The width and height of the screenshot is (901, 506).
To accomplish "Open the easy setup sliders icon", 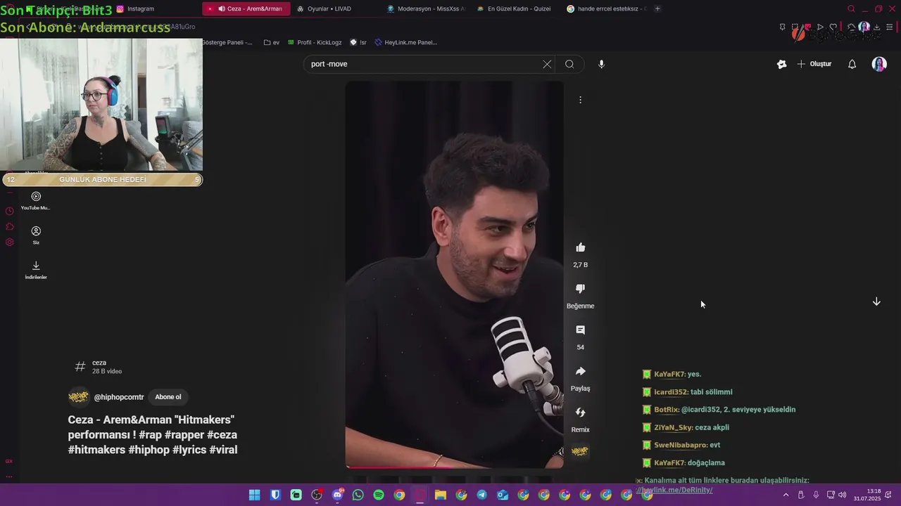I will click(x=890, y=27).
